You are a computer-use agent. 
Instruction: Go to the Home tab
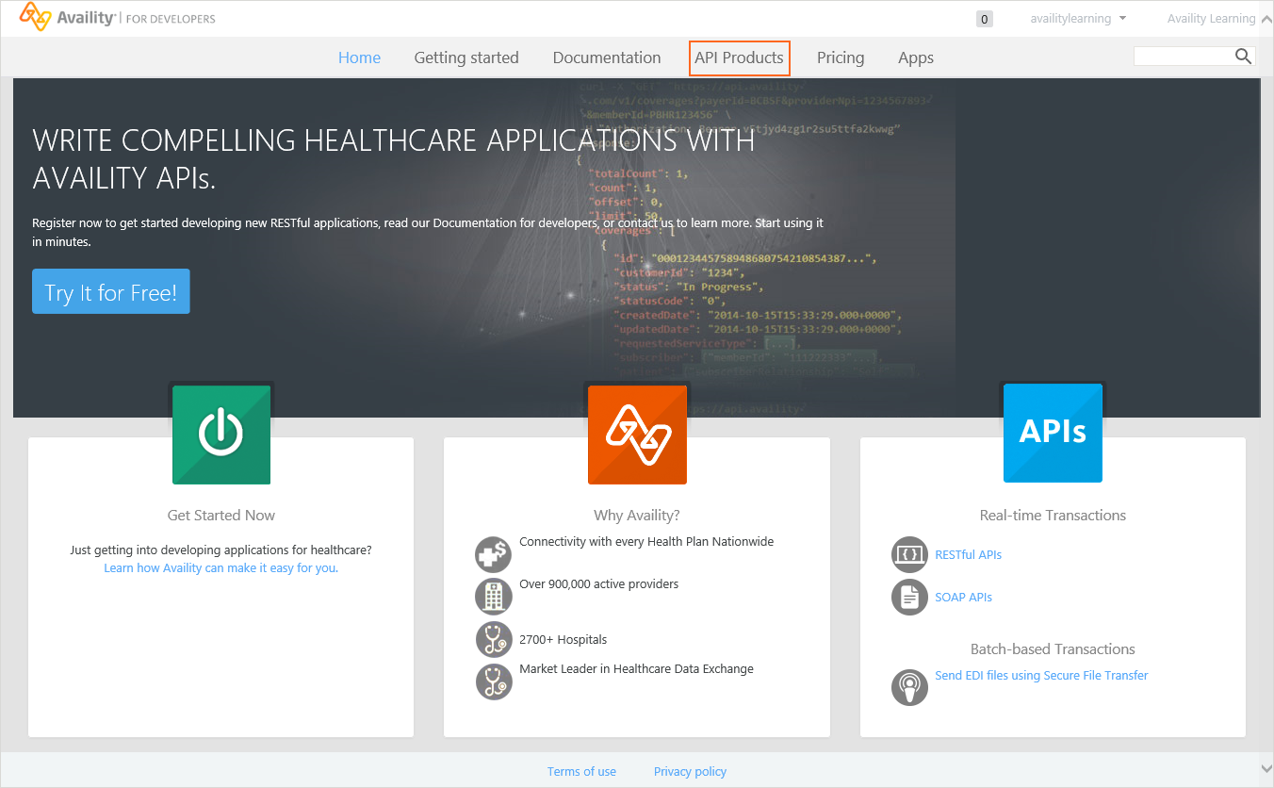point(359,57)
